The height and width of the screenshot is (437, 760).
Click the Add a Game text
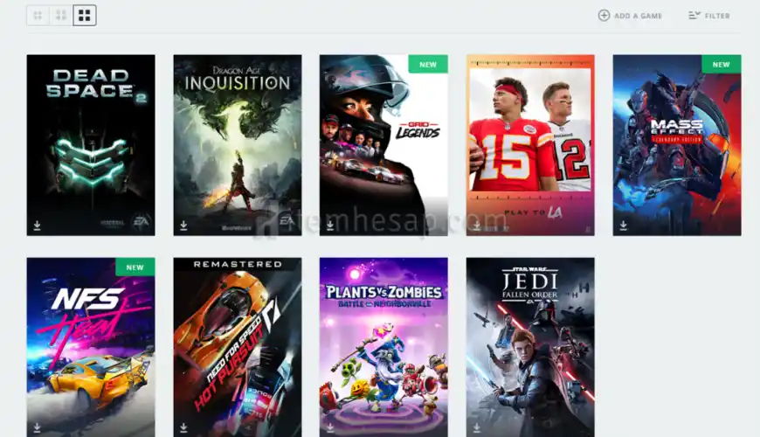pos(638,16)
